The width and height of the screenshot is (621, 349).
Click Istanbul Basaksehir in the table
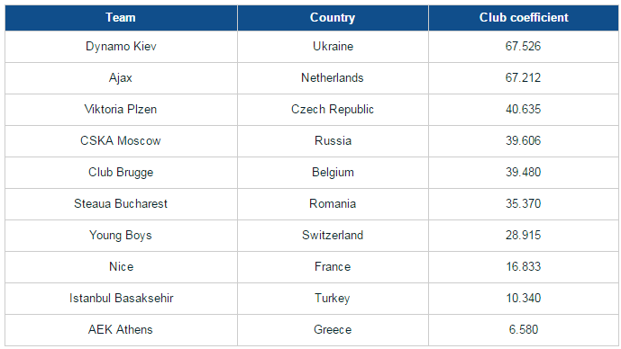click(x=121, y=299)
